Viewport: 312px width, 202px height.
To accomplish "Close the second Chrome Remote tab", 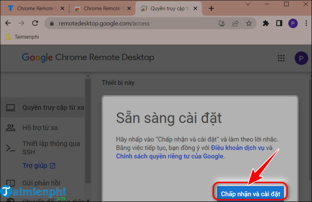I will tap(129, 8).
